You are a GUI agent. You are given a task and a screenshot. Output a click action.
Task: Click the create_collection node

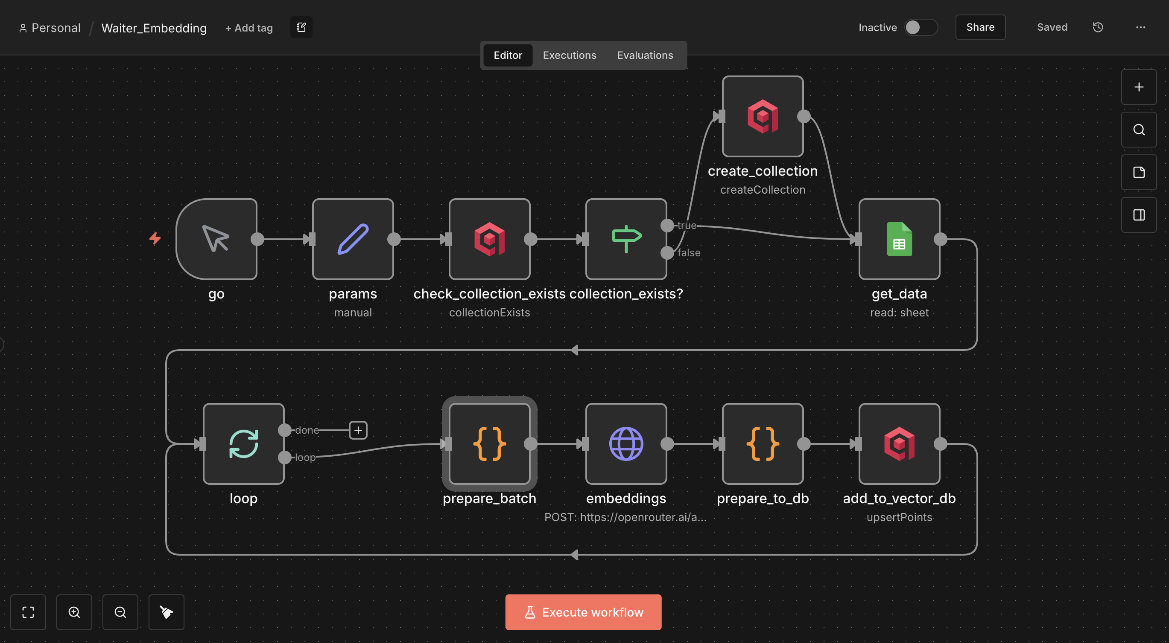coord(763,116)
